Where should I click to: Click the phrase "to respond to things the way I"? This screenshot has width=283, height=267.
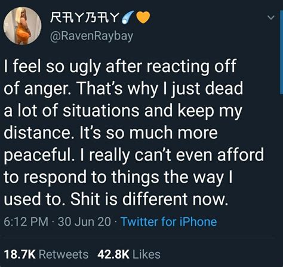[x=118, y=177]
